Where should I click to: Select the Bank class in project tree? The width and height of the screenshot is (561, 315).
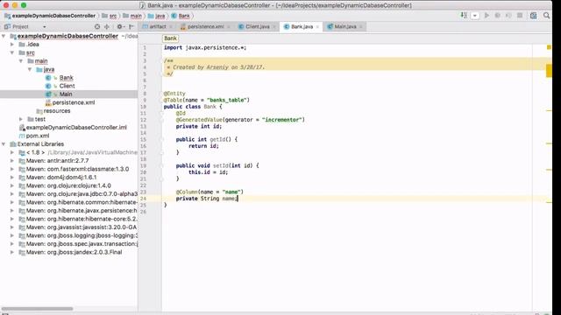67,78
